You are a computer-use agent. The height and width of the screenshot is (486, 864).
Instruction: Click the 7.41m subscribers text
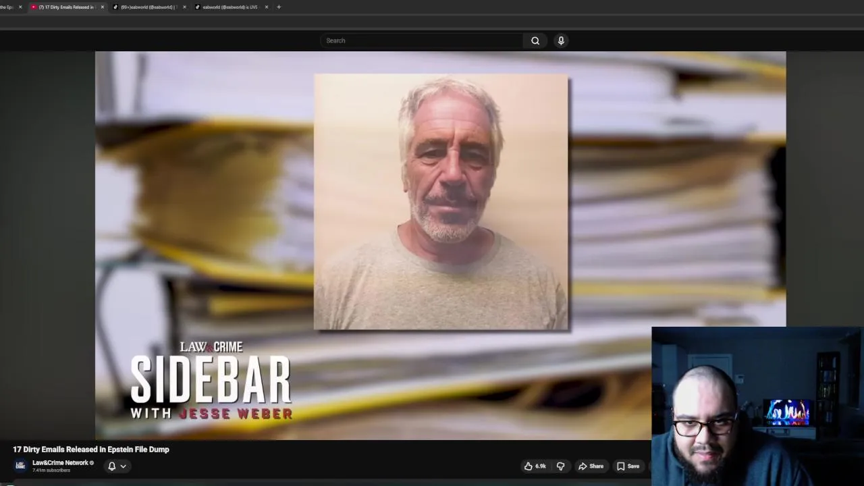[51, 470]
